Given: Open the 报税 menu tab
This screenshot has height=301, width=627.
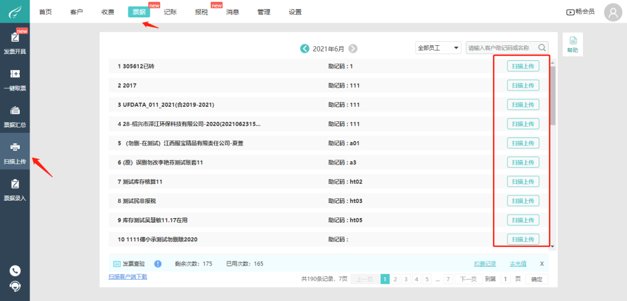Looking at the screenshot, I should click(x=201, y=12).
